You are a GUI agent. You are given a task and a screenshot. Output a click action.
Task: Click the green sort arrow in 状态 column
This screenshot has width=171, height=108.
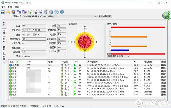17,62
